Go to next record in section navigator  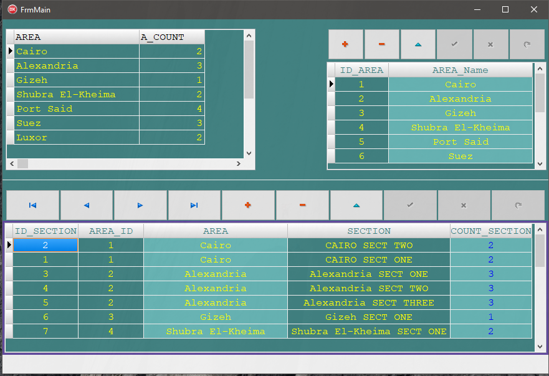140,205
